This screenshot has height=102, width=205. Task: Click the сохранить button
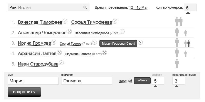(x=24, y=92)
